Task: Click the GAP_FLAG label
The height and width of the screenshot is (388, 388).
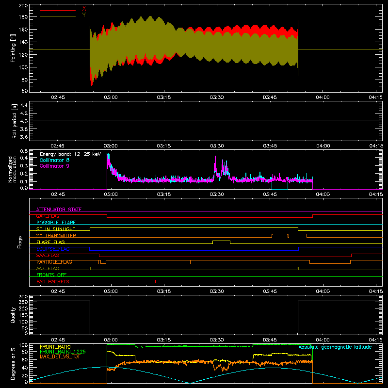Action: pyautogui.click(x=48, y=216)
